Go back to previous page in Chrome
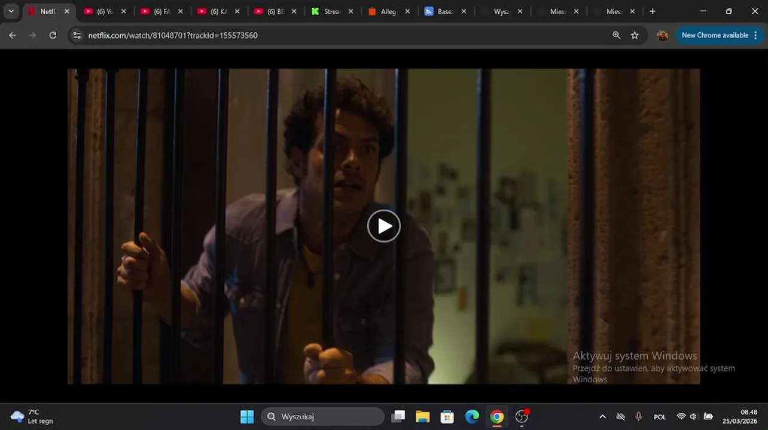 tap(13, 35)
